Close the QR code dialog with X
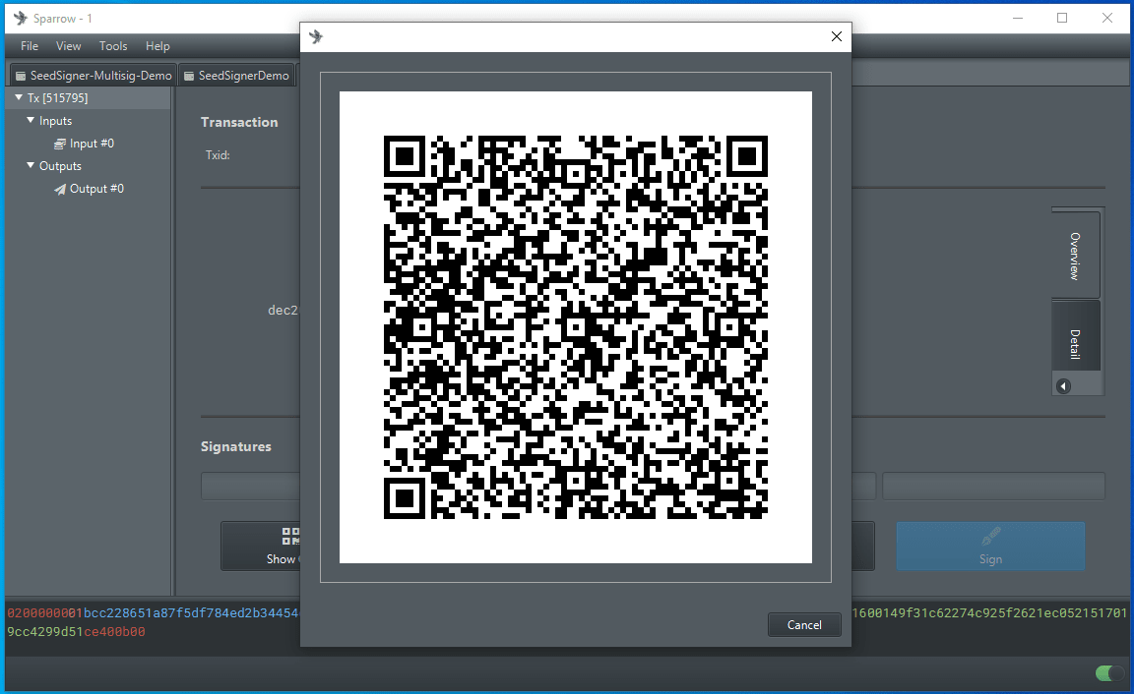This screenshot has height=694, width=1134. tap(837, 37)
